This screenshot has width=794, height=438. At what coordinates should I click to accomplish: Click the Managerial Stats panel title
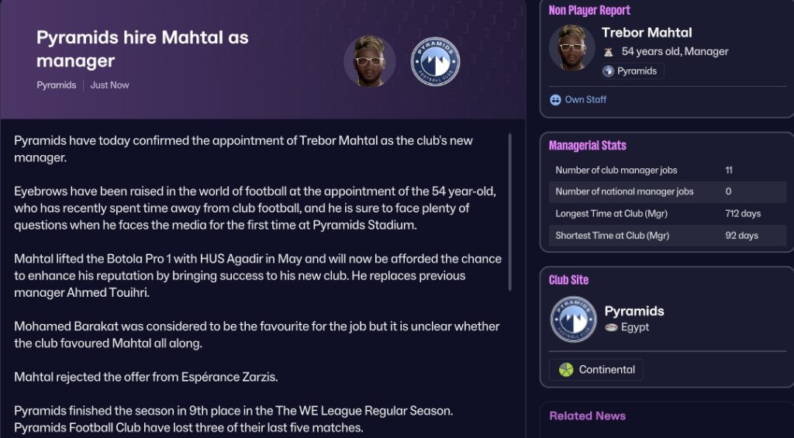[588, 146]
